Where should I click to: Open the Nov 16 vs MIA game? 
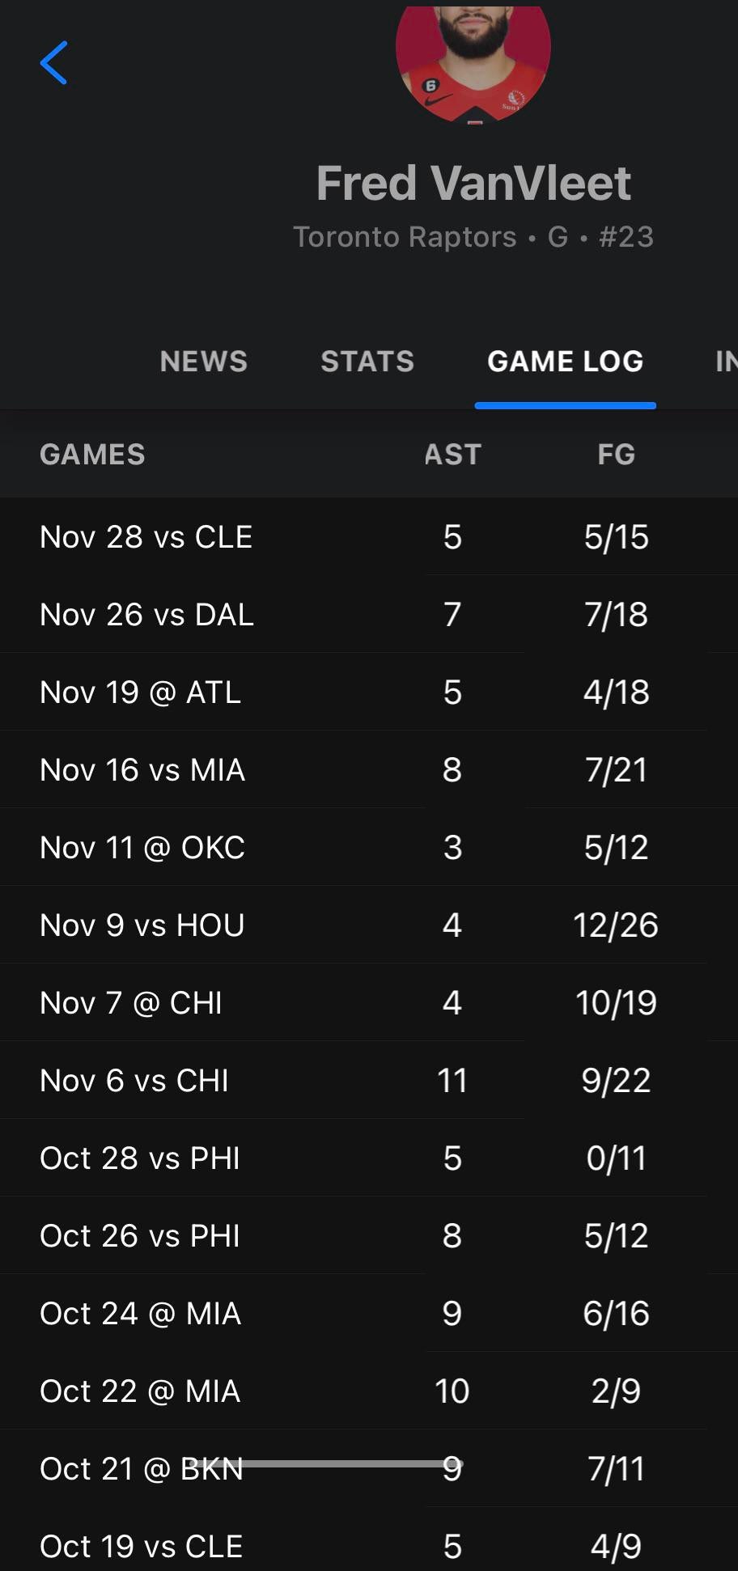tap(142, 770)
